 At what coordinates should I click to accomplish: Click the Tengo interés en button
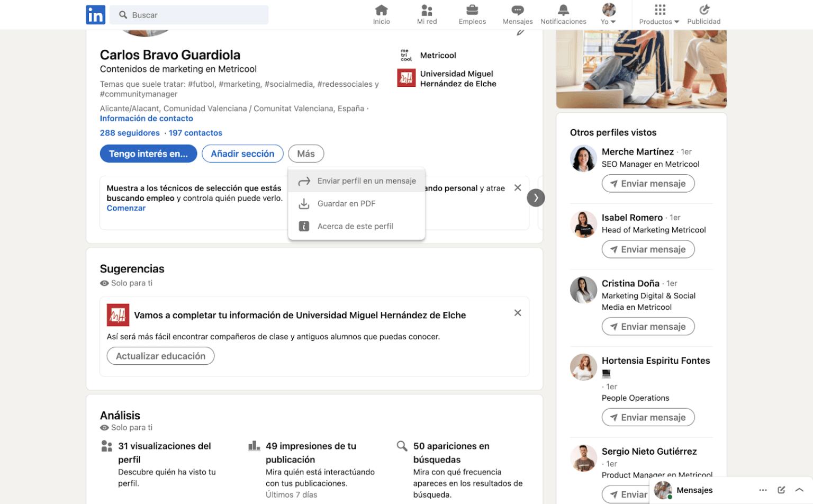point(148,154)
